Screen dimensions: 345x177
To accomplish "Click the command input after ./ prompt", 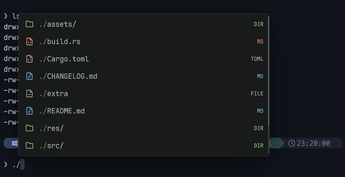I will 22,164.
